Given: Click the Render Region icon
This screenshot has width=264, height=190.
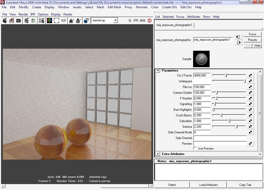Looking at the screenshot, I should [12, 21].
